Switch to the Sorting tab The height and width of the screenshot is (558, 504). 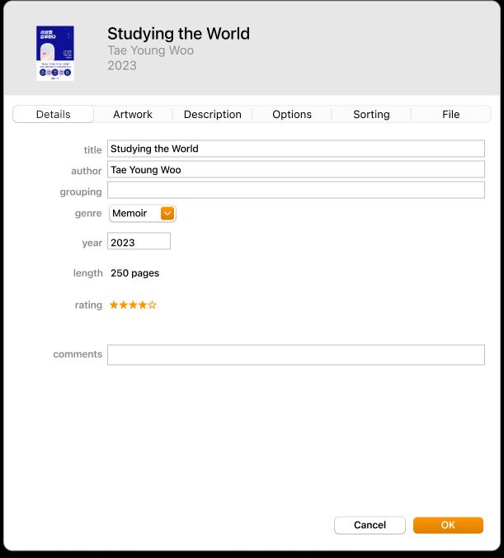pos(371,114)
